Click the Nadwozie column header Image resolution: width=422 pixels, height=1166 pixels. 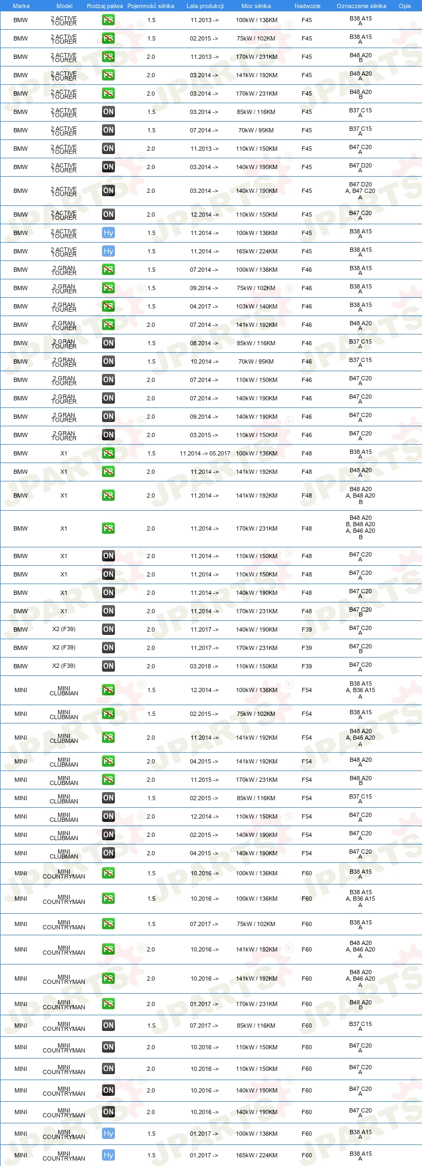coord(308,6)
